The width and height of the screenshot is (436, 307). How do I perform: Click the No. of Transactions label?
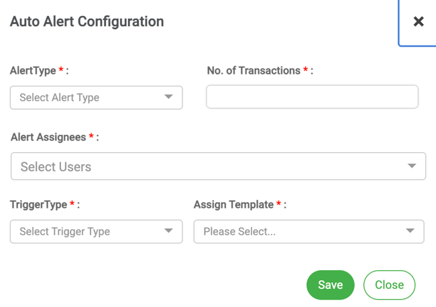[x=254, y=70]
